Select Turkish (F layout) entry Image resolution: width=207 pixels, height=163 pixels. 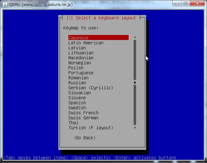[91, 128]
